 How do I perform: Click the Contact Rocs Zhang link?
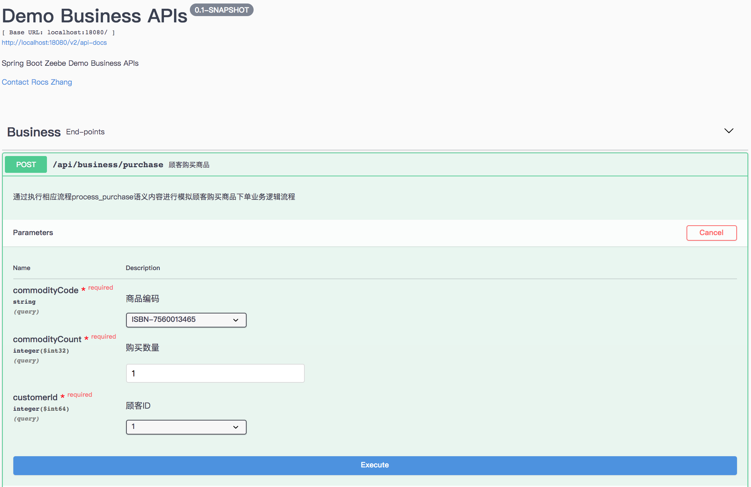tap(37, 82)
